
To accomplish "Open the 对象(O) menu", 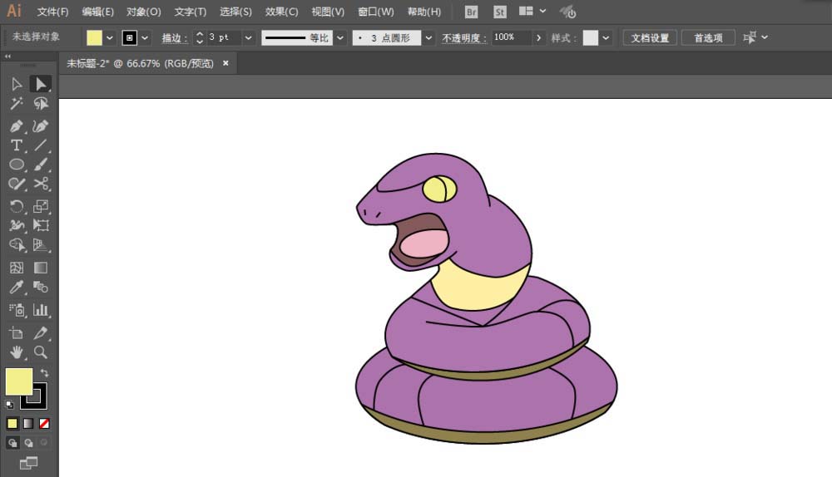I will (144, 12).
